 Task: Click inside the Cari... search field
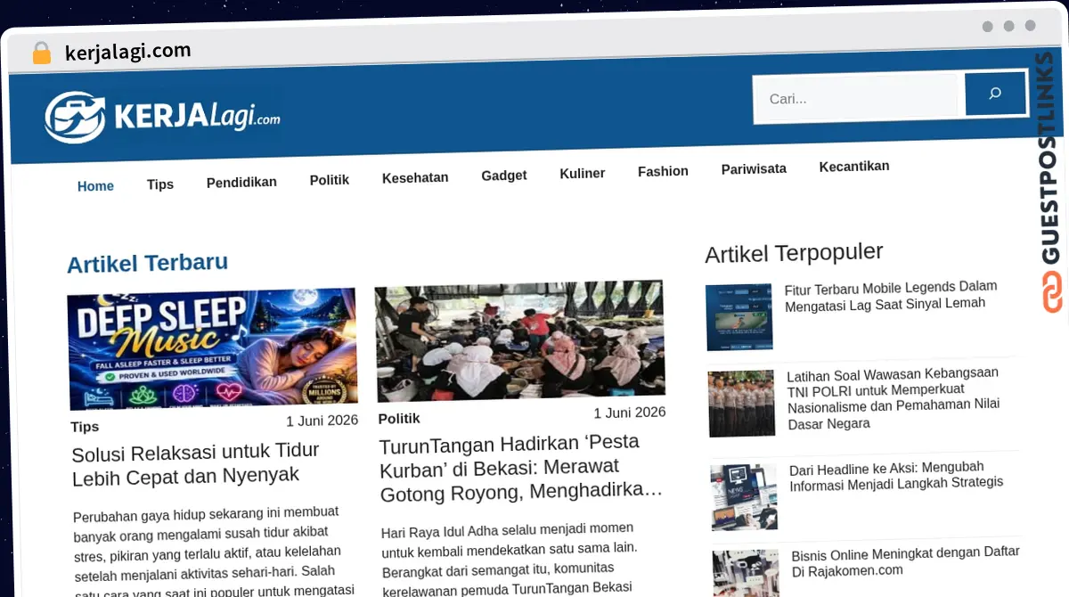(857, 98)
